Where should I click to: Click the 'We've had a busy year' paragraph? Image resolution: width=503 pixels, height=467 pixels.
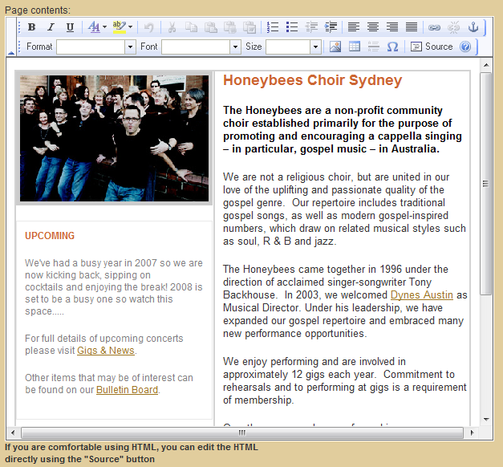[114, 287]
